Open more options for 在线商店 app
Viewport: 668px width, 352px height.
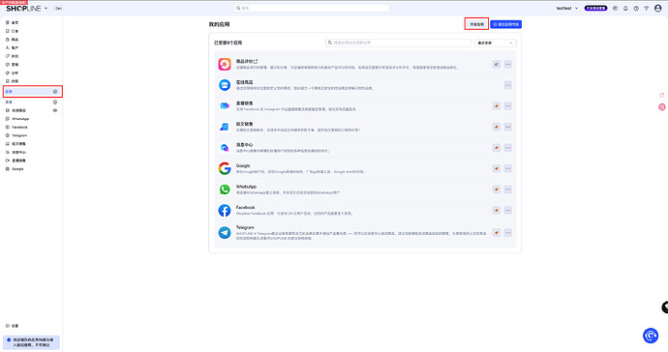(x=508, y=85)
